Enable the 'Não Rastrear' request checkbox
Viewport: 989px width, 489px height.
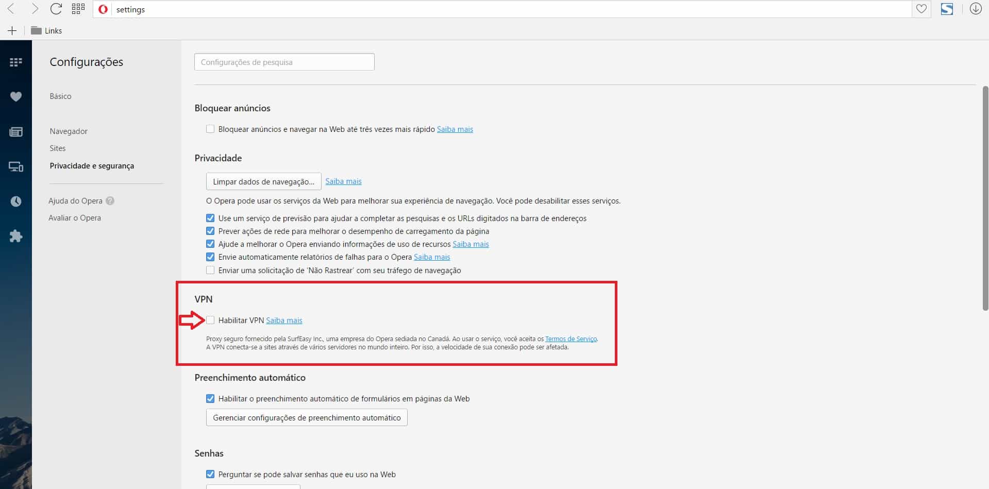pos(210,270)
